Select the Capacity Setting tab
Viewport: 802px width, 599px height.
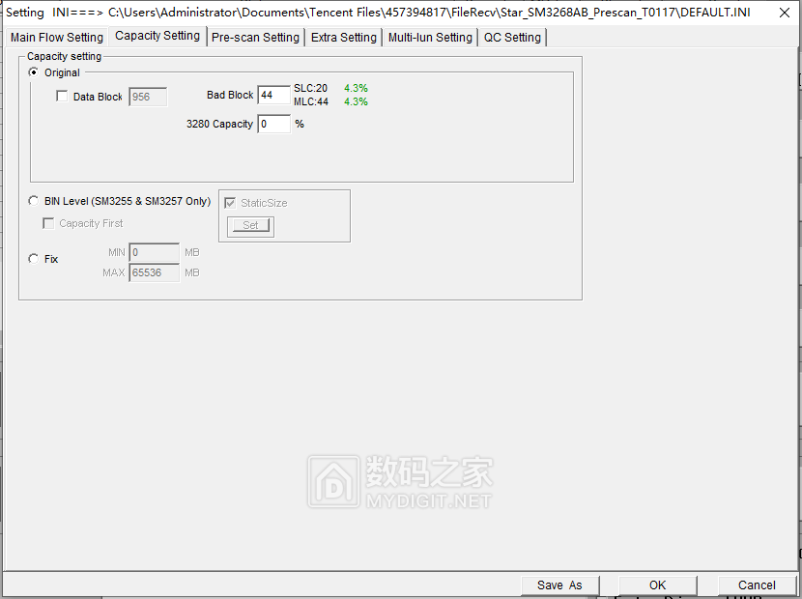tap(157, 36)
